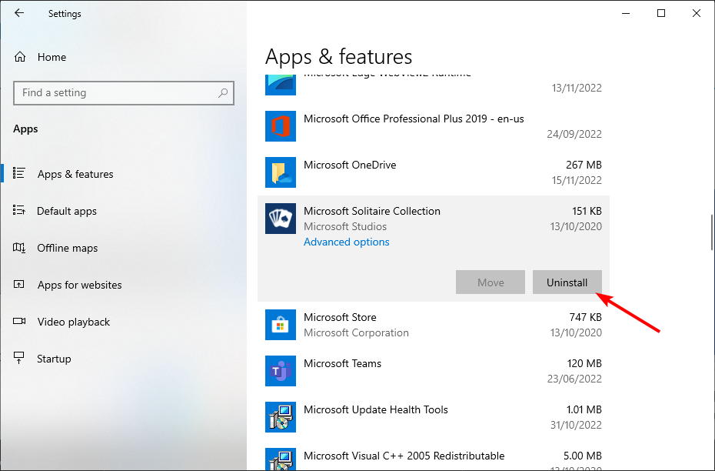Select the Microsoft Update Health Tools icon
The height and width of the screenshot is (471, 715).
click(280, 417)
